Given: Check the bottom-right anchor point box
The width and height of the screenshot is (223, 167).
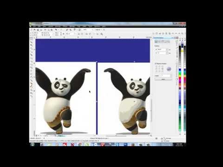Looking at the screenshot, I should coord(162,71).
